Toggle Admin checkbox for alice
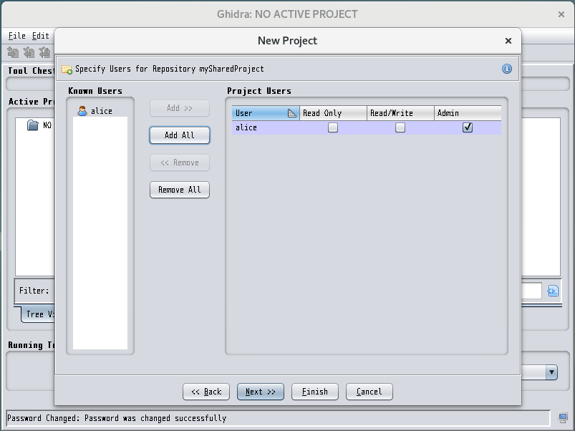575x431 pixels. [x=468, y=127]
